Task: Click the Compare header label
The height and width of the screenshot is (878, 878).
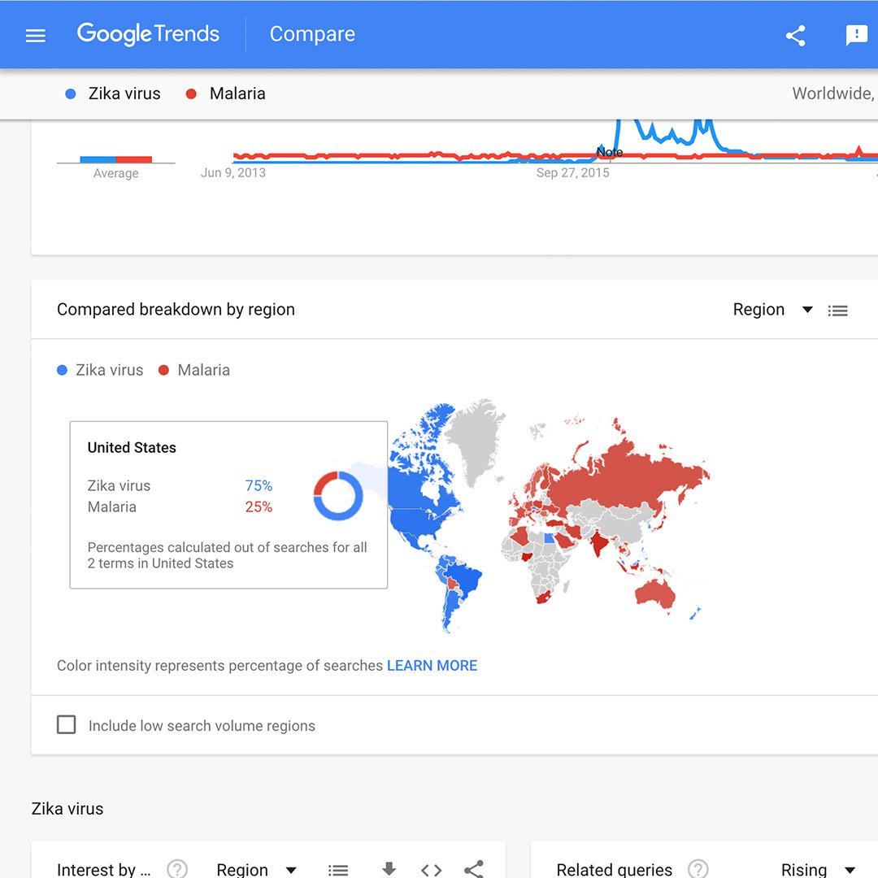Action: [x=312, y=34]
